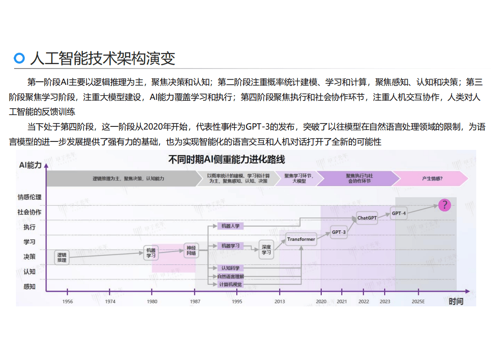Click the Transformer node box

pos(301,239)
